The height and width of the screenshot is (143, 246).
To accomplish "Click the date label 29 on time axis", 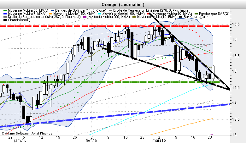I will click(x=10, y=137).
